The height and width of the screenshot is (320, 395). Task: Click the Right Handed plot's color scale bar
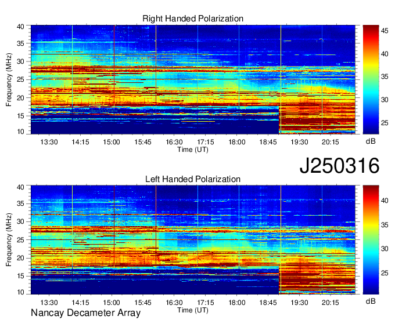[x=371, y=79]
